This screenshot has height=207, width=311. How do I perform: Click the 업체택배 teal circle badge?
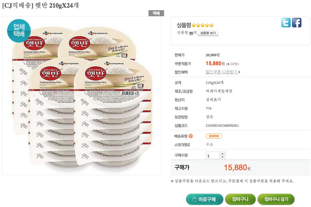(19, 31)
